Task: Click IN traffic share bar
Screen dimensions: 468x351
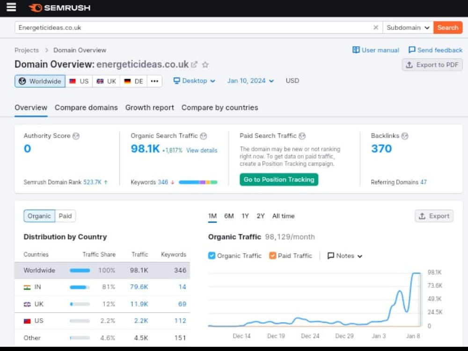Action: click(x=80, y=287)
